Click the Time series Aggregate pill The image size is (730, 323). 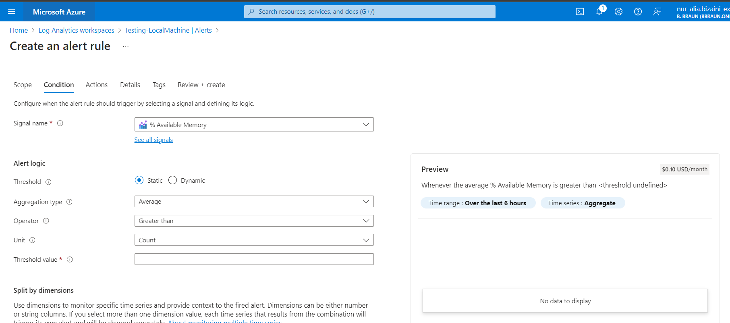coord(583,203)
